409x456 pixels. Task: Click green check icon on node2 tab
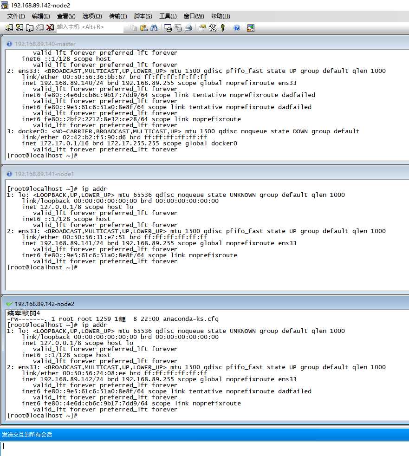9,304
